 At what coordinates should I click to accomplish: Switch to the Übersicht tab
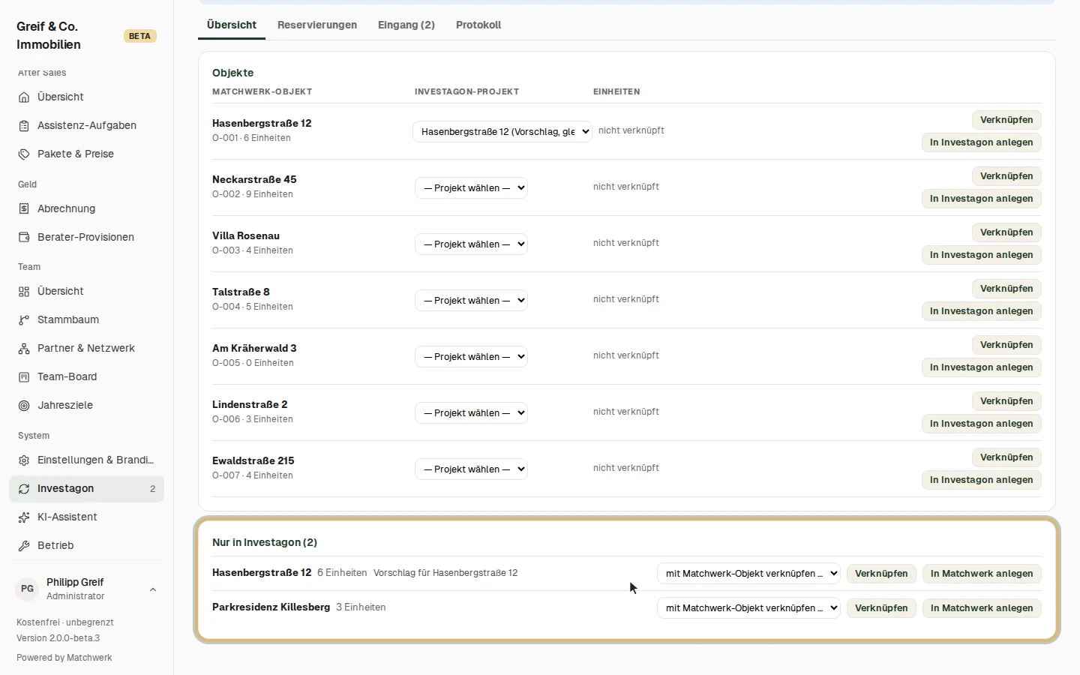pos(232,25)
